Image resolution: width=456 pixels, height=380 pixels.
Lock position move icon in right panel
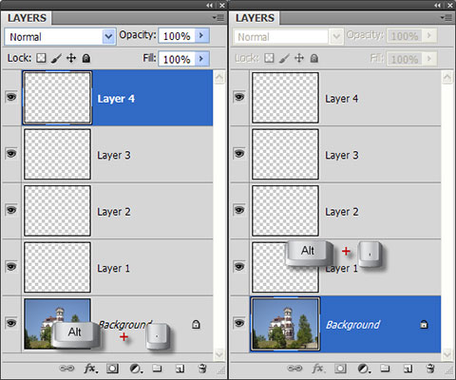(x=299, y=58)
